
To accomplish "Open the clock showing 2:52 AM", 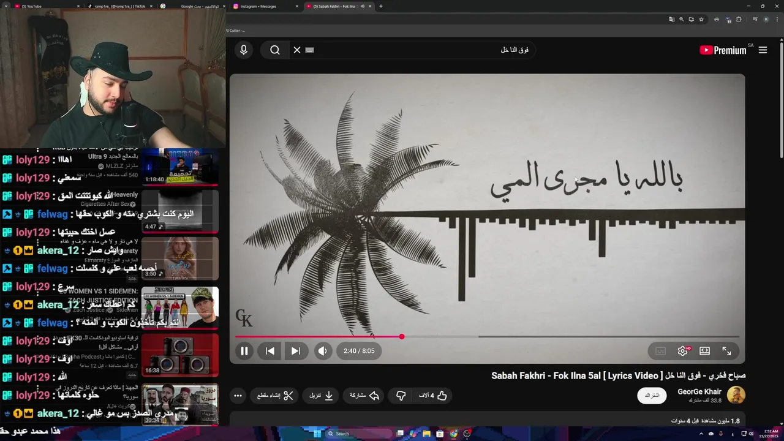I will coord(768,434).
